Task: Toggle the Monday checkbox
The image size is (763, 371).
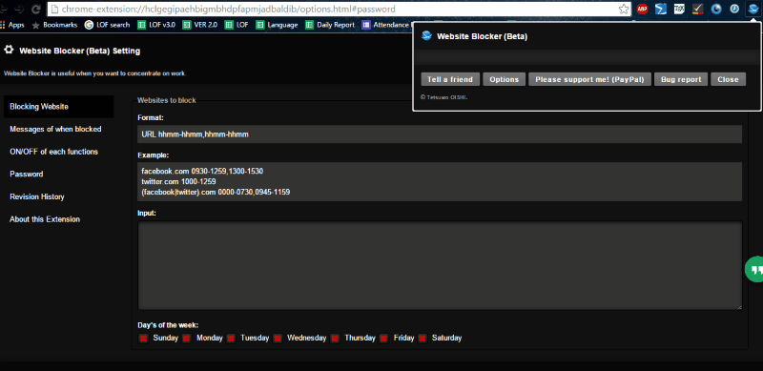Action: tap(186, 338)
